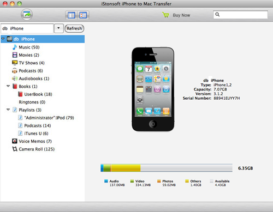This screenshot has width=273, height=212.
Task: Click the db iPhone device combo box
Action: coord(27,28)
